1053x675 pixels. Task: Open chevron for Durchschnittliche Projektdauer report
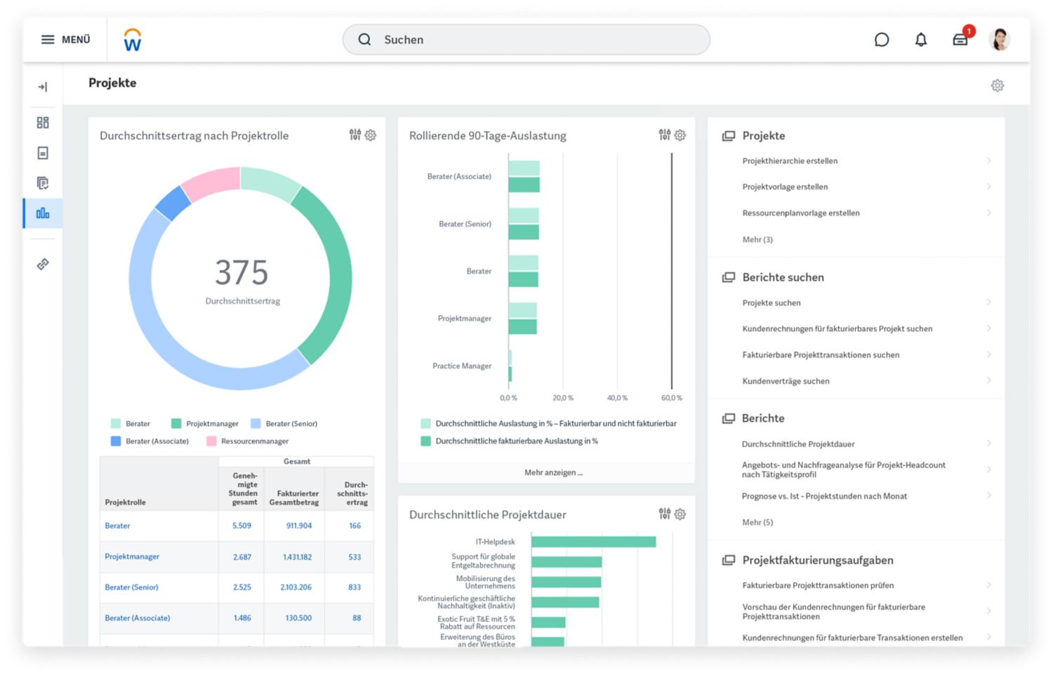pos(989,443)
